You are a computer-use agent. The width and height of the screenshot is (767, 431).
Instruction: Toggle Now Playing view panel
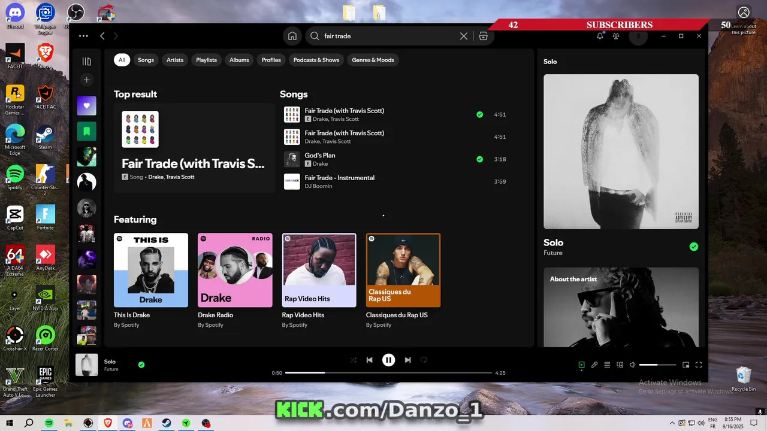point(581,365)
